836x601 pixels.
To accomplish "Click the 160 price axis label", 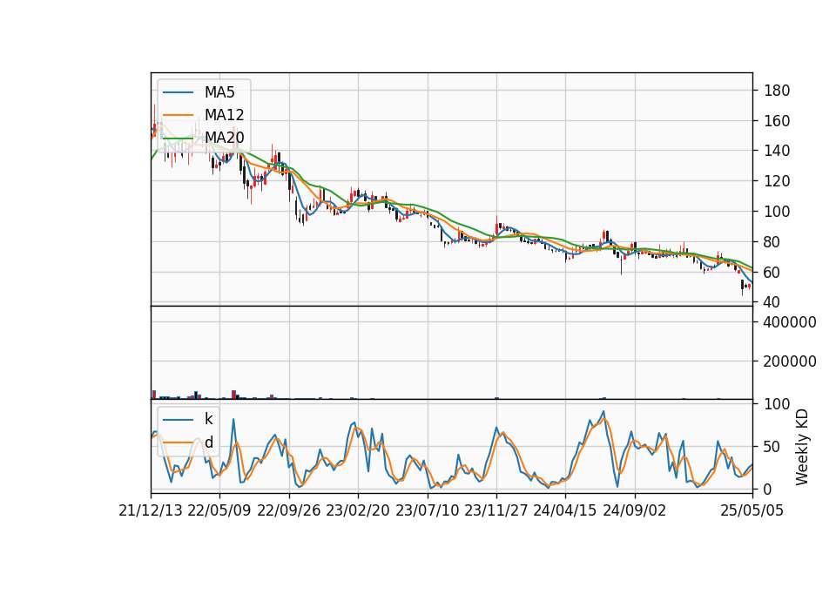I will point(777,121).
